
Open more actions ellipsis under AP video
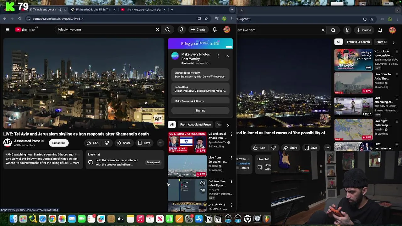coord(160,143)
